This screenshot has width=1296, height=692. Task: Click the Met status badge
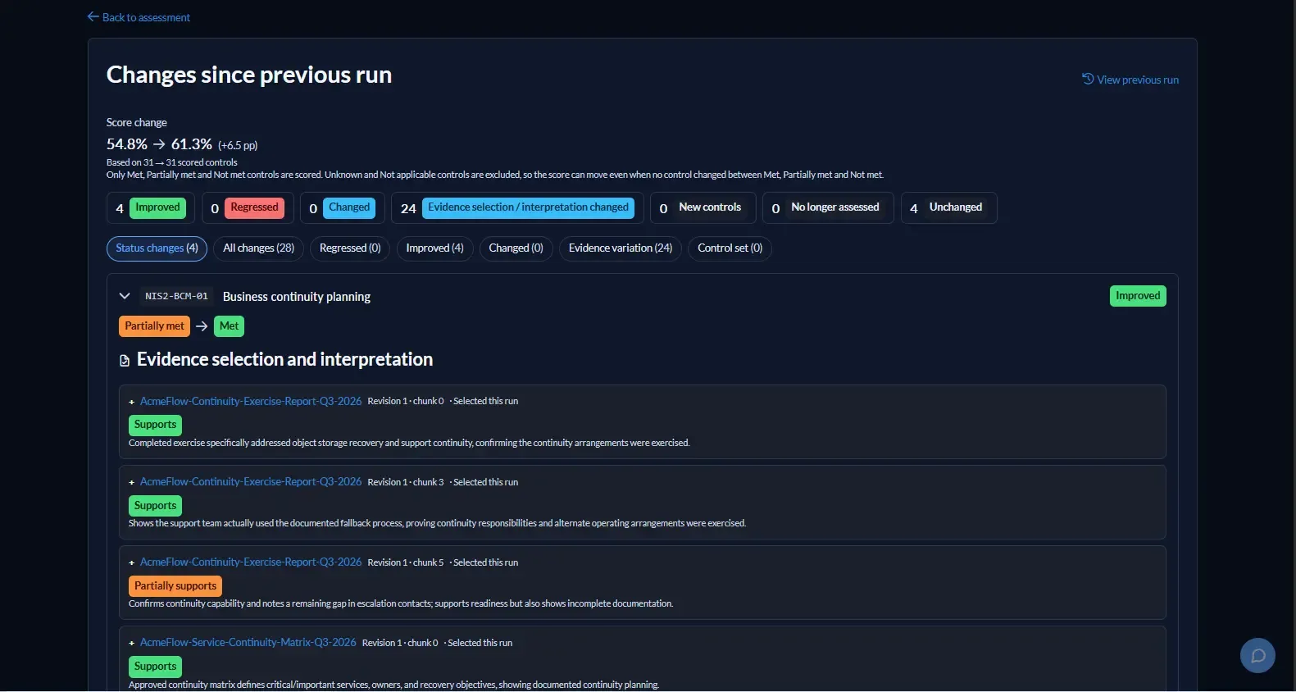point(229,326)
